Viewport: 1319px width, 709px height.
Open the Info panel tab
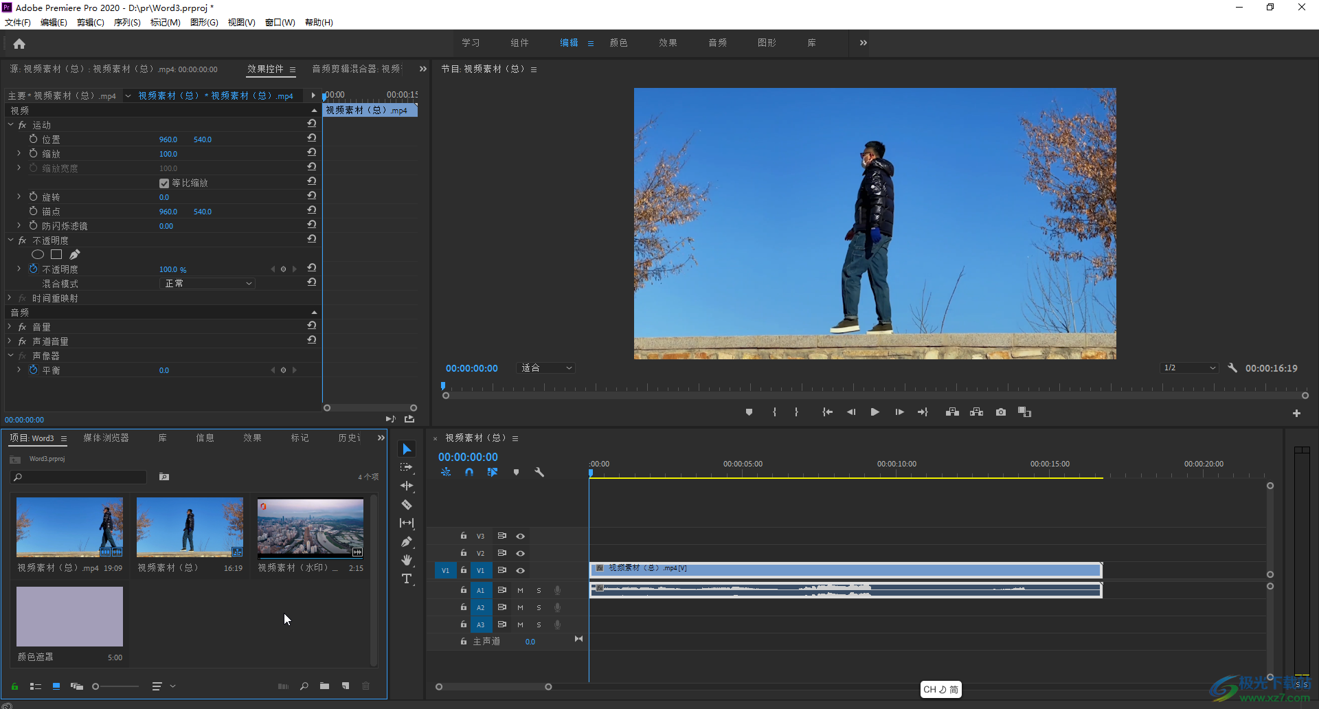tap(205, 438)
